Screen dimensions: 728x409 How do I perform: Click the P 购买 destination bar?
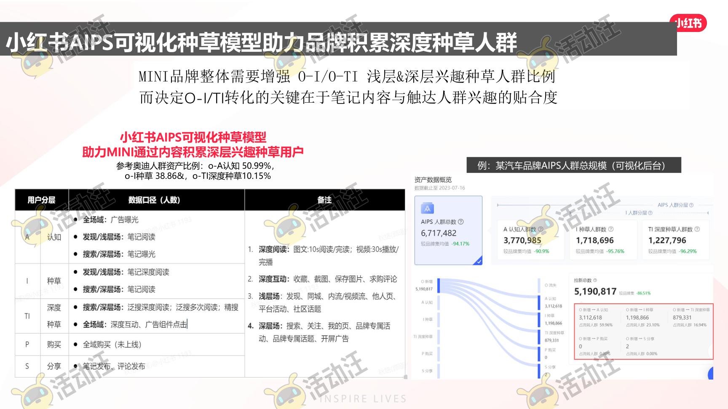coord(539,353)
